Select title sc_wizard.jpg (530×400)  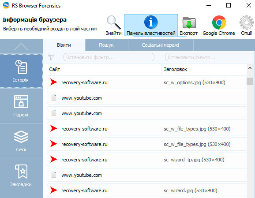191,191
